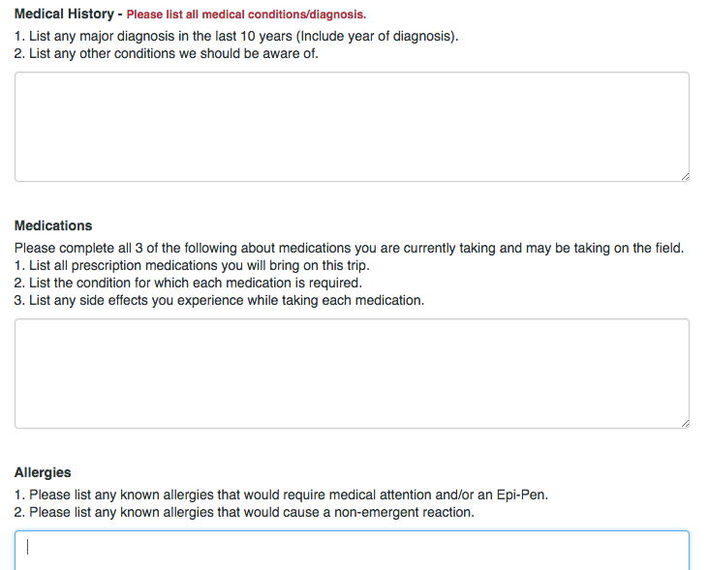
Task: Click the "Allergies" section heading
Action: pyautogui.click(x=43, y=472)
